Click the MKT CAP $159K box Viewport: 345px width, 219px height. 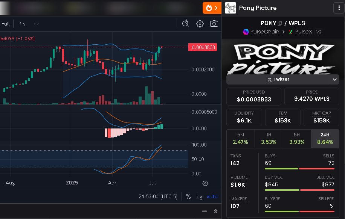coord(321,117)
